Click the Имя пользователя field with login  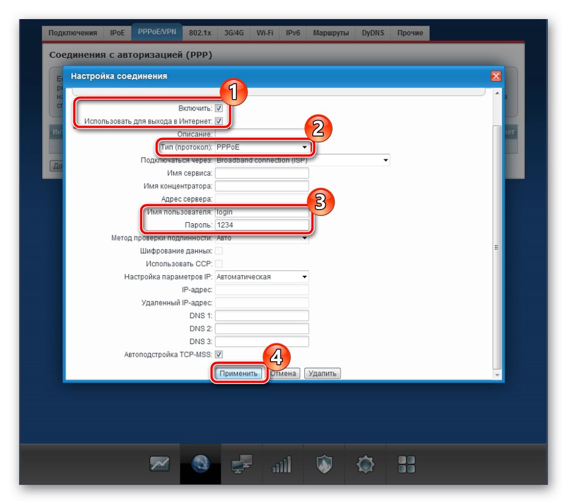click(262, 212)
